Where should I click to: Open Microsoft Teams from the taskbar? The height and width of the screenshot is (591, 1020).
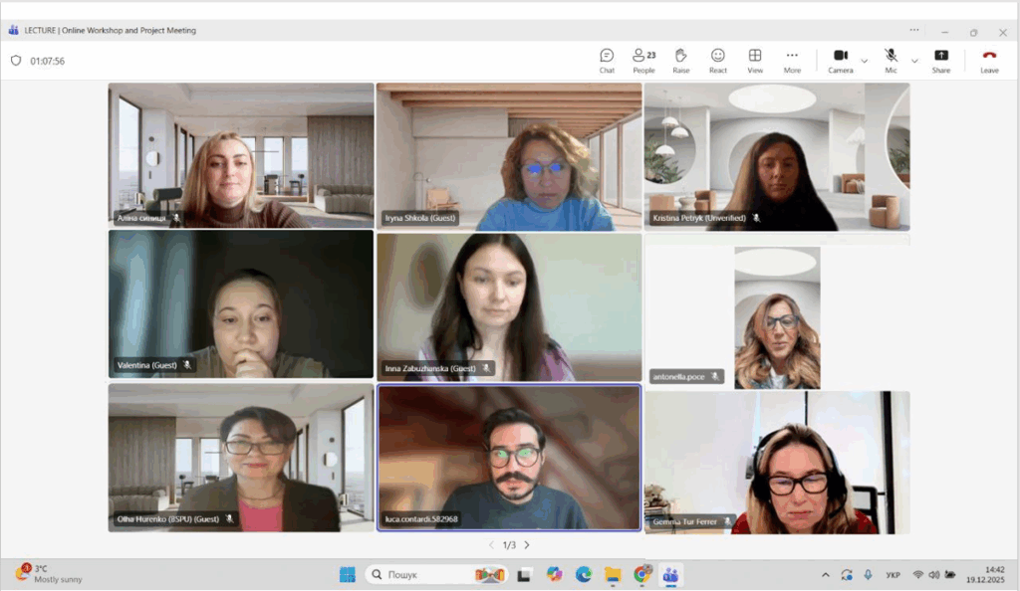670,574
